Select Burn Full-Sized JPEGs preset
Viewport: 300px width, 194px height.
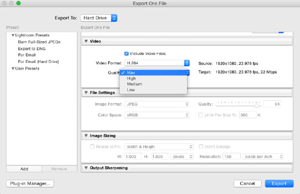coord(39,42)
